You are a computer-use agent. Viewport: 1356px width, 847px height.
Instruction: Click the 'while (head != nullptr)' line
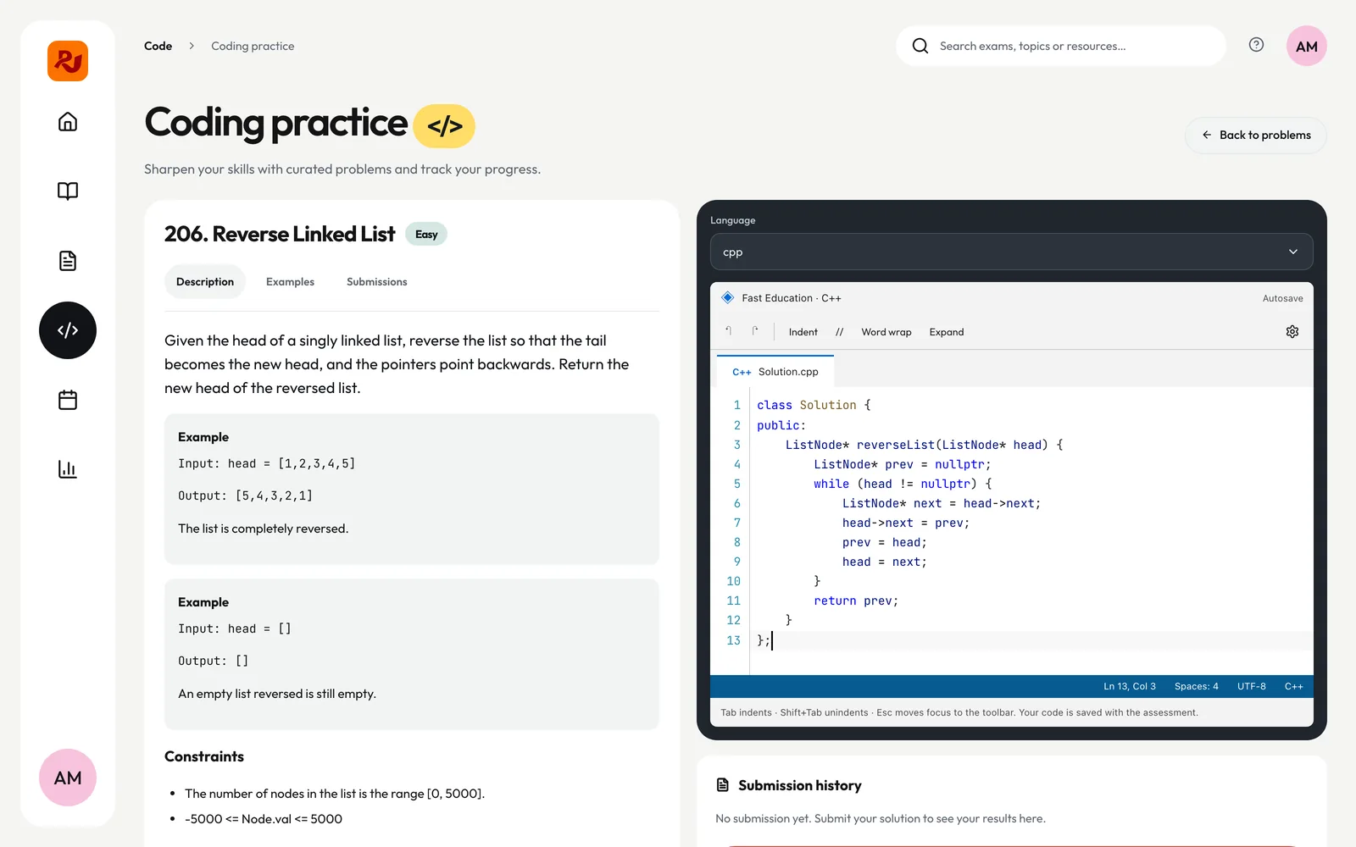coord(903,484)
